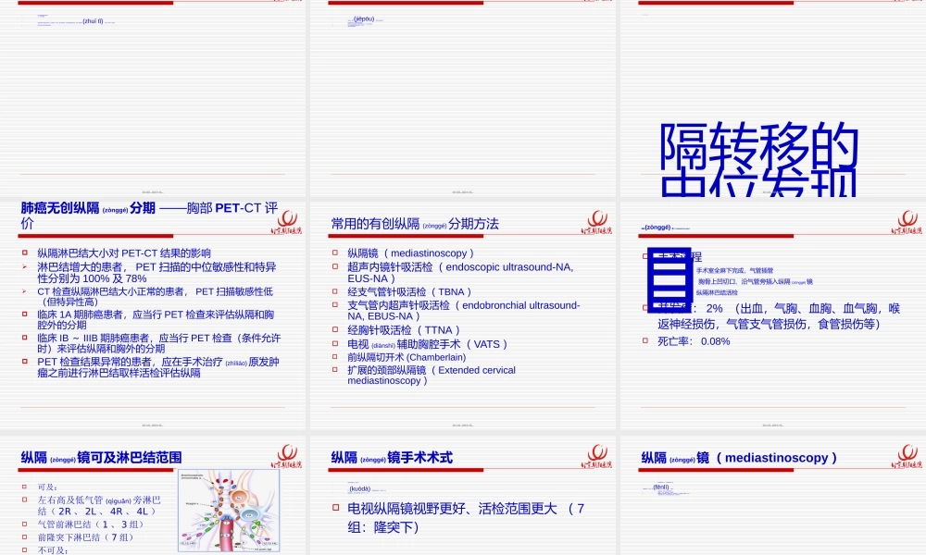Image resolution: width=926 pixels, height=555 pixels.
Task: Click the pinyin note (tēnlì)
Action: pyautogui.click(x=661, y=487)
